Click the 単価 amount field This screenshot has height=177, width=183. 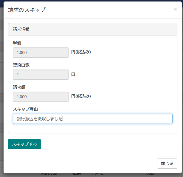[x=41, y=53]
